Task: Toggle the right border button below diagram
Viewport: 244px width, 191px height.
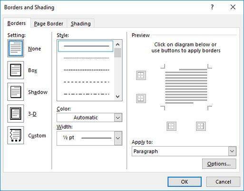Action: click(x=201, y=126)
